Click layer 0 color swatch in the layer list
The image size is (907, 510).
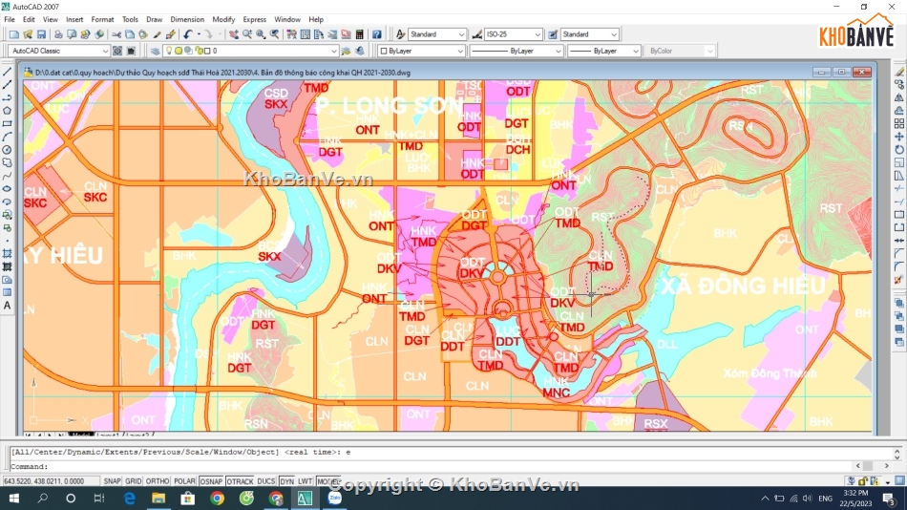point(207,51)
